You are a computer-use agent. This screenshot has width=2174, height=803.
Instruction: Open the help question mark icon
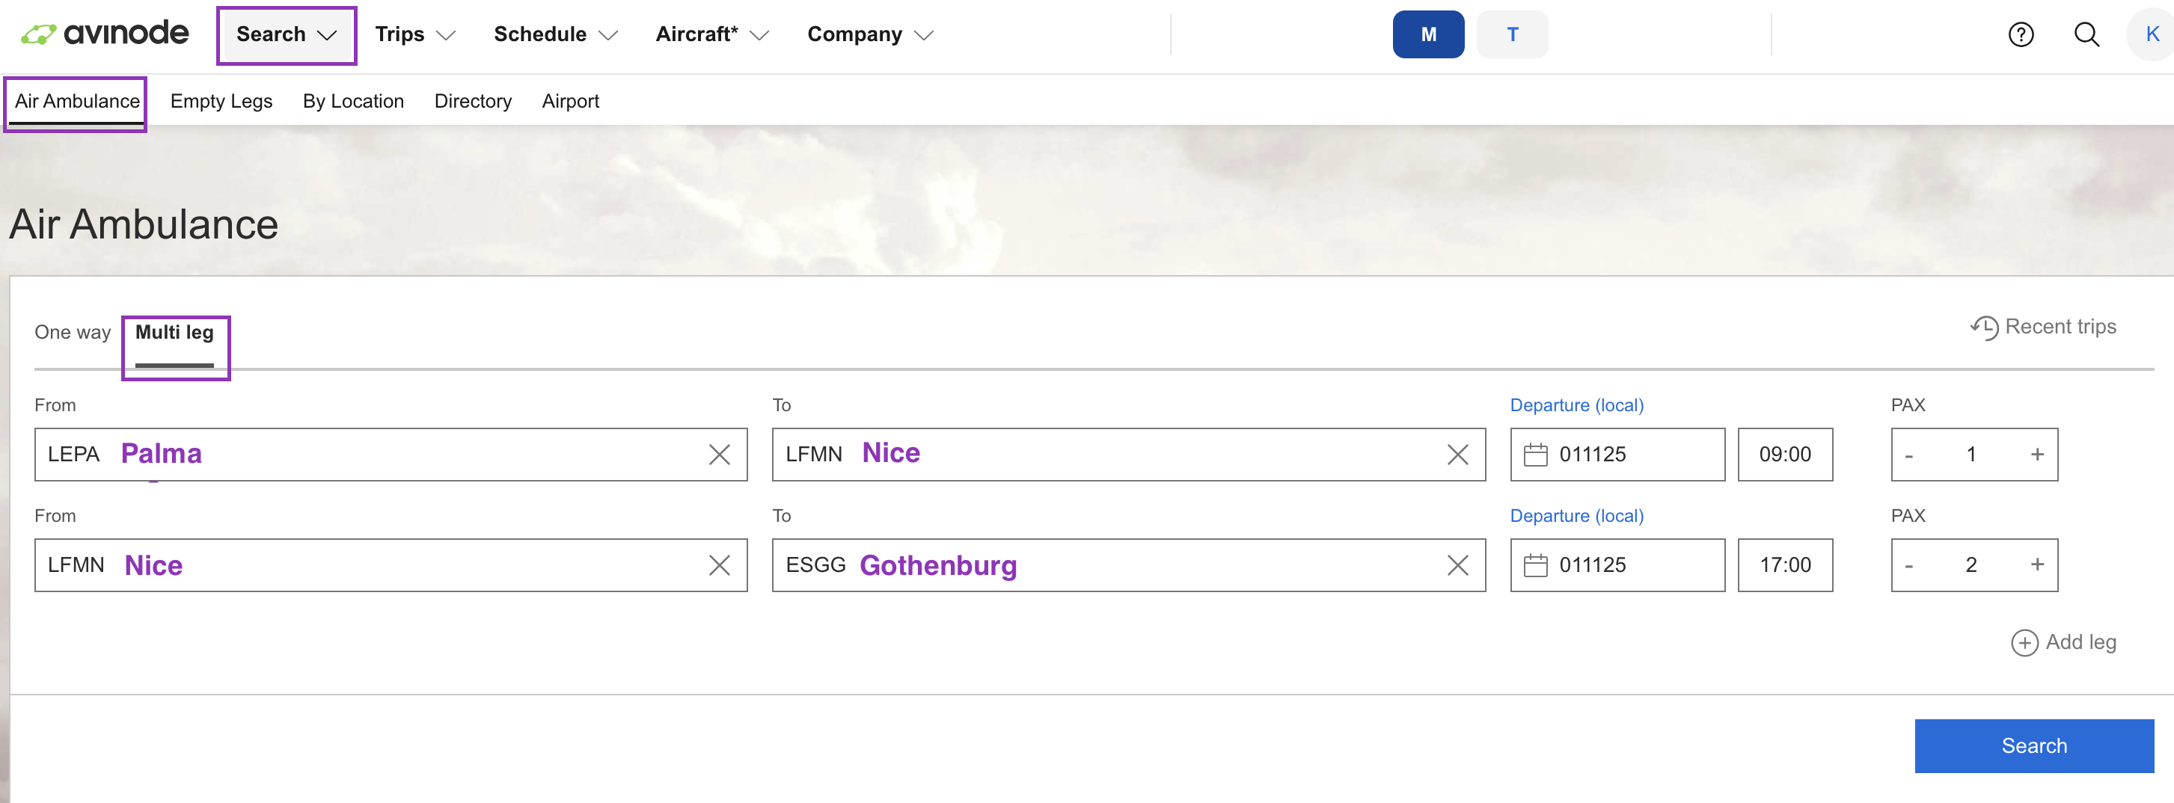[x=2021, y=34]
